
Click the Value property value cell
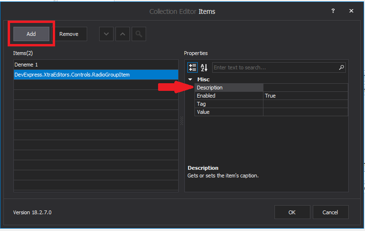coord(305,112)
